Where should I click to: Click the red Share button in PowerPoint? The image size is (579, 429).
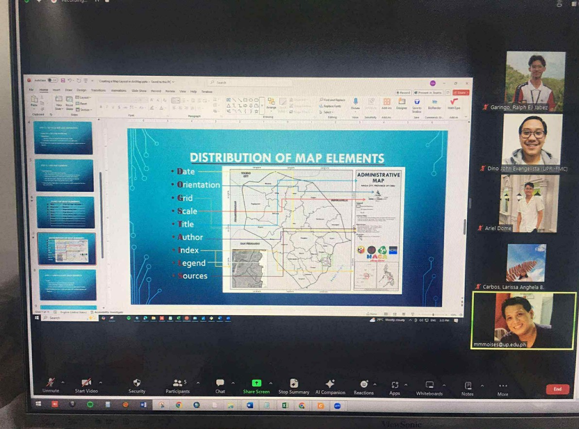(460, 93)
